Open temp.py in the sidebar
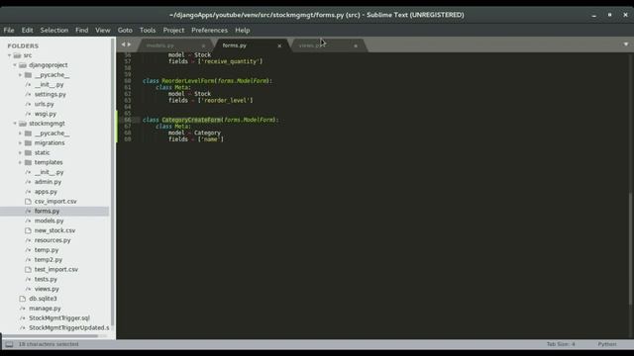The width and height of the screenshot is (634, 356). coord(47,250)
